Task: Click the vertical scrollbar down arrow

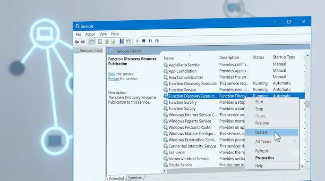Action: pyautogui.click(x=308, y=162)
